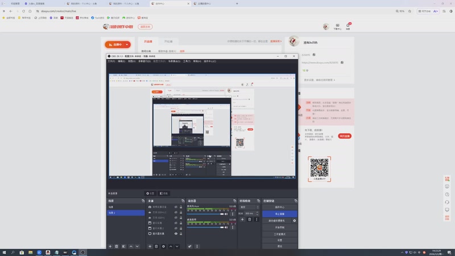Add a scene transition with the plus icon

pyautogui.click(x=242, y=220)
